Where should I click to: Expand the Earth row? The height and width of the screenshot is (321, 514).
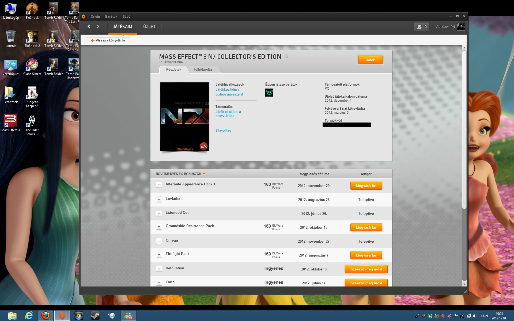159,283
